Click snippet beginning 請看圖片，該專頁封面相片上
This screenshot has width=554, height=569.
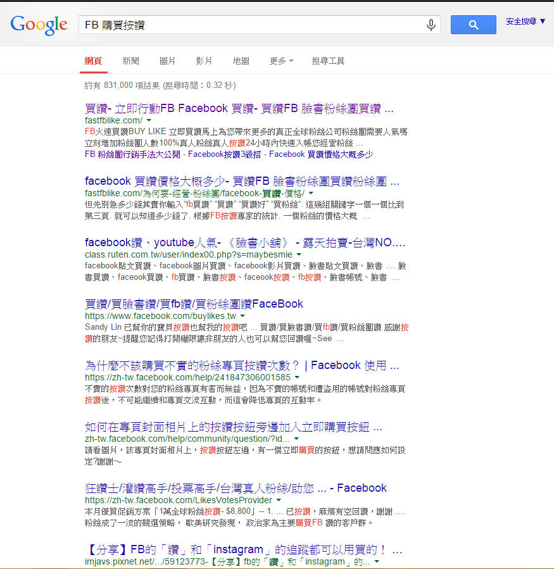(x=245, y=456)
